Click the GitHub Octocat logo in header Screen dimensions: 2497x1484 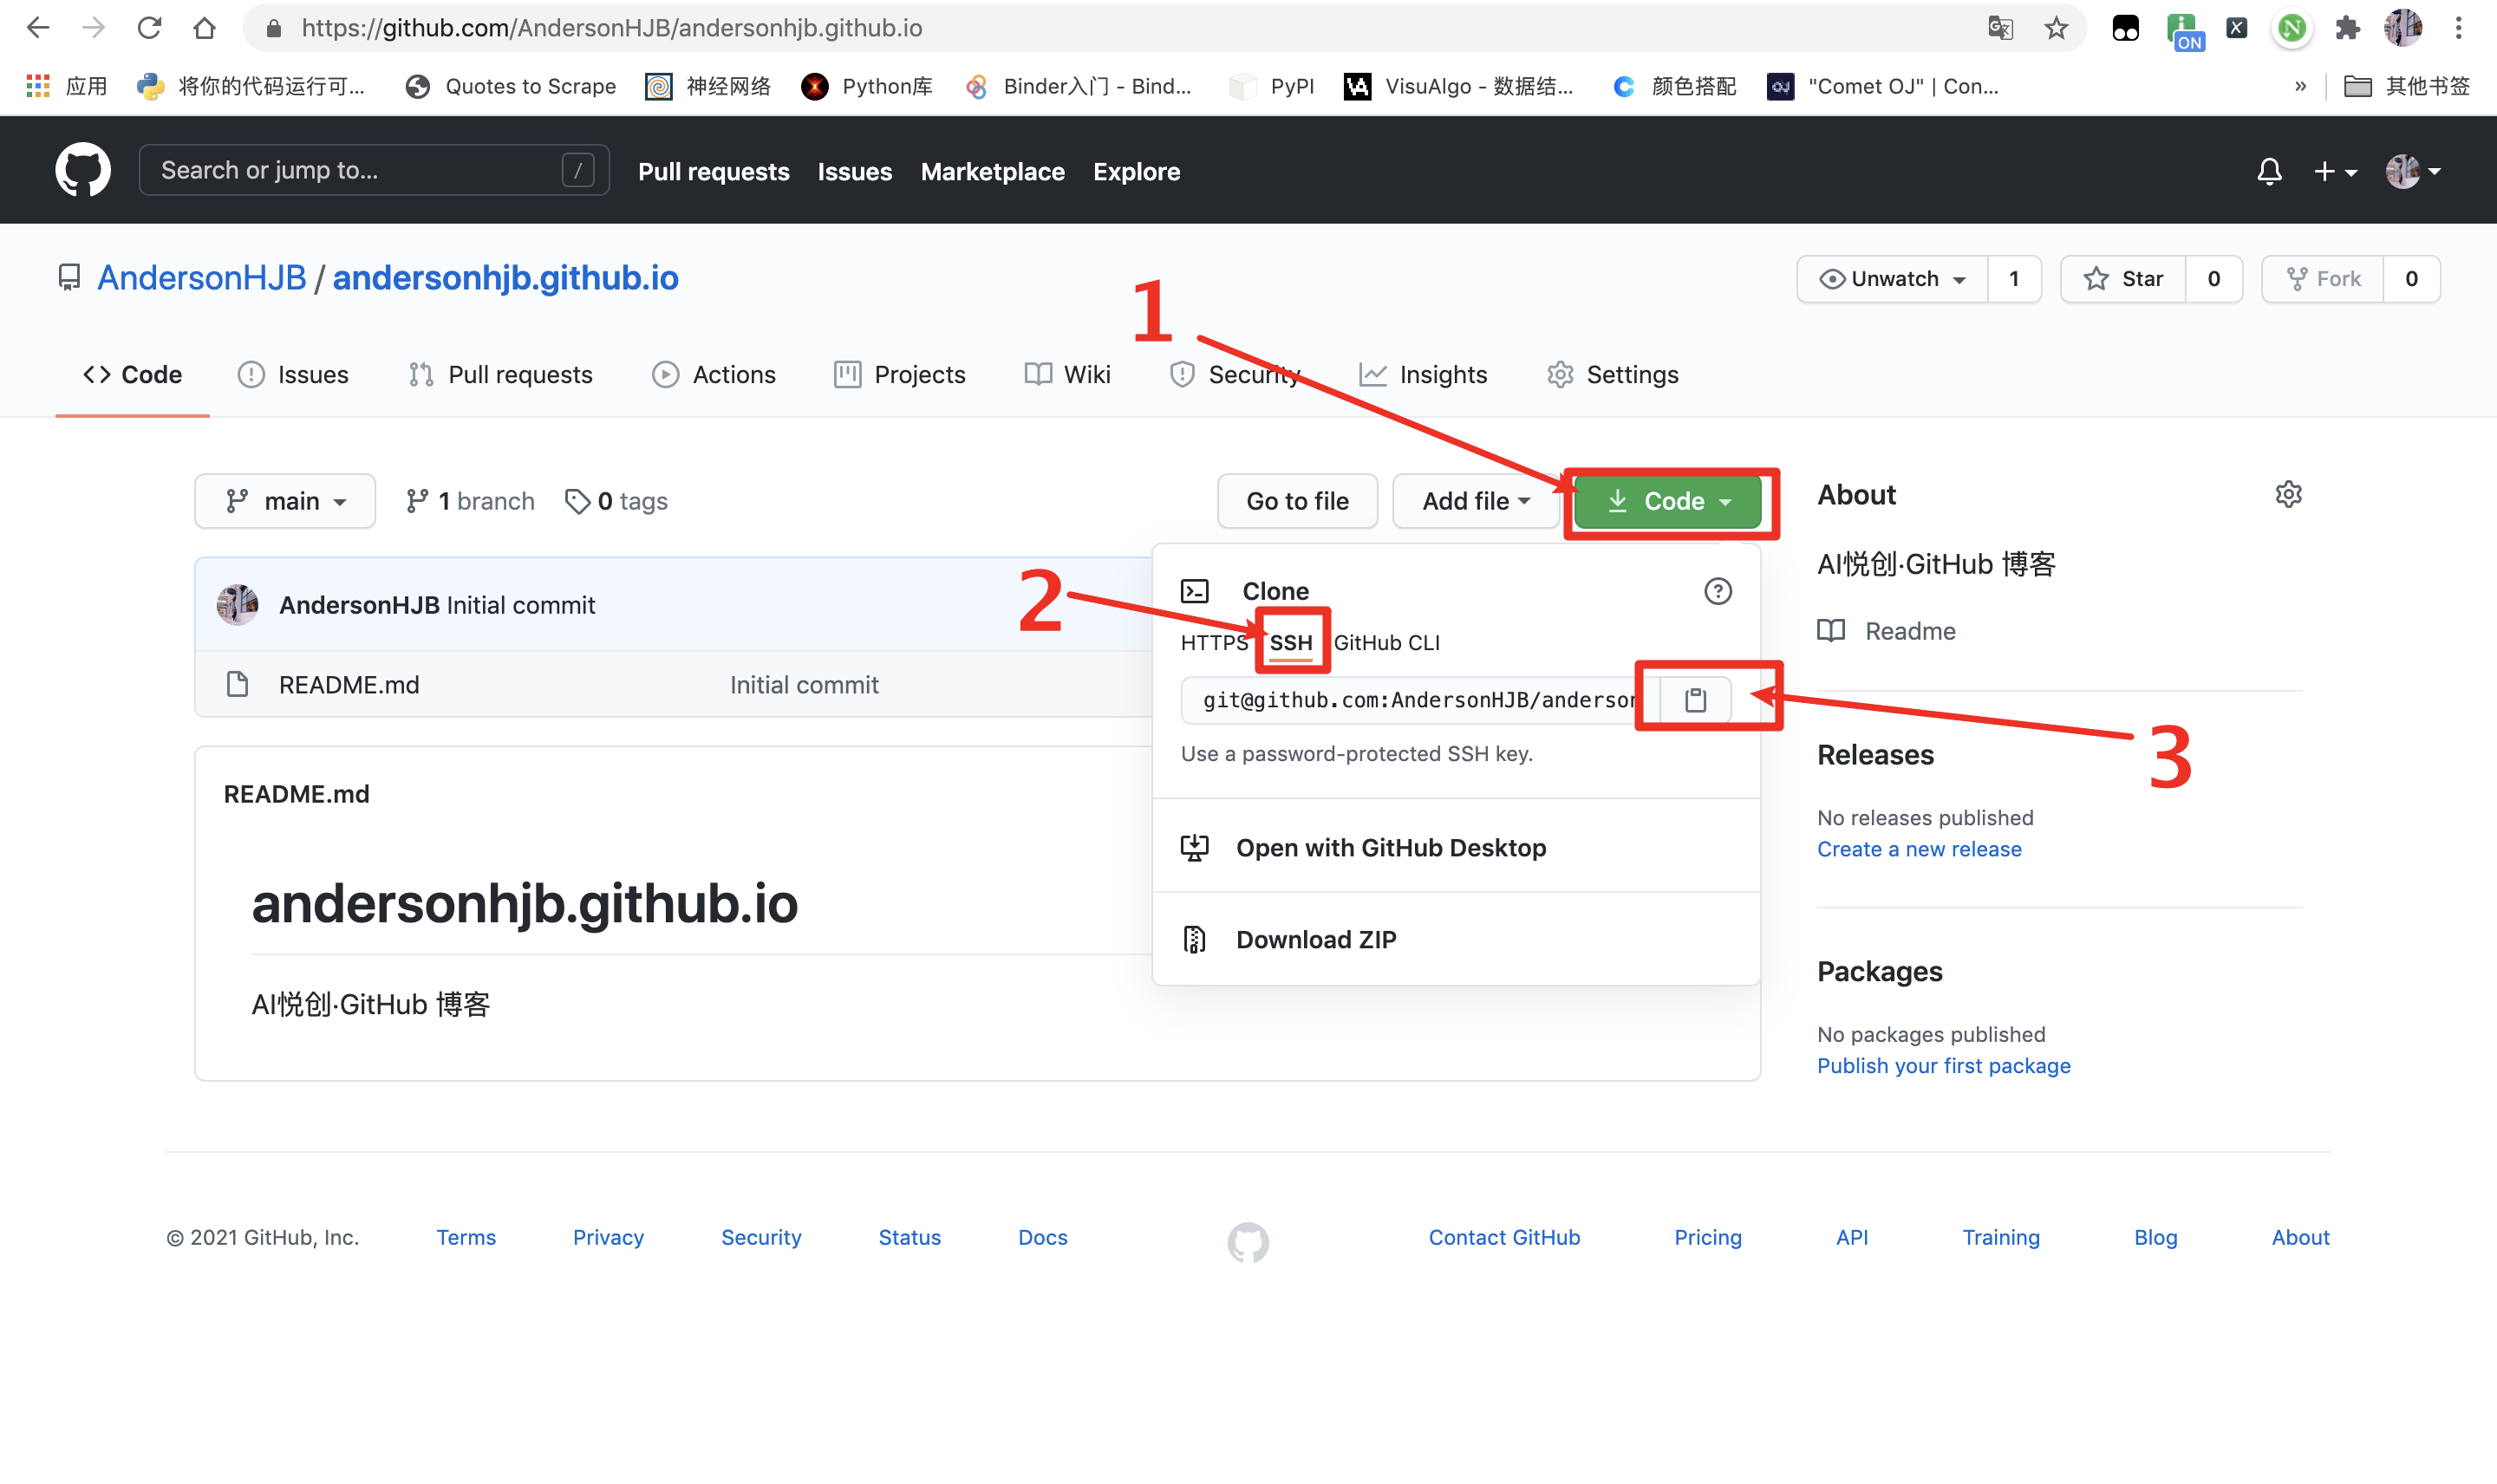click(83, 170)
